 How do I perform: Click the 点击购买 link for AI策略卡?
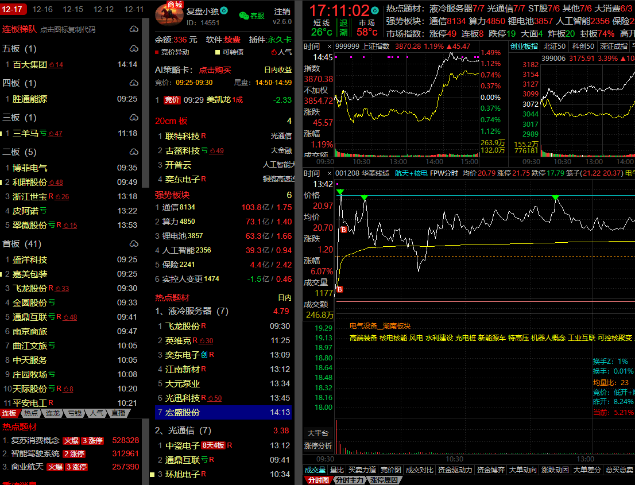215,69
